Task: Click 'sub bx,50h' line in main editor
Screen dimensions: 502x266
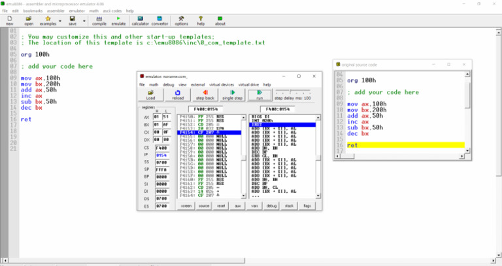Action: click(39, 101)
